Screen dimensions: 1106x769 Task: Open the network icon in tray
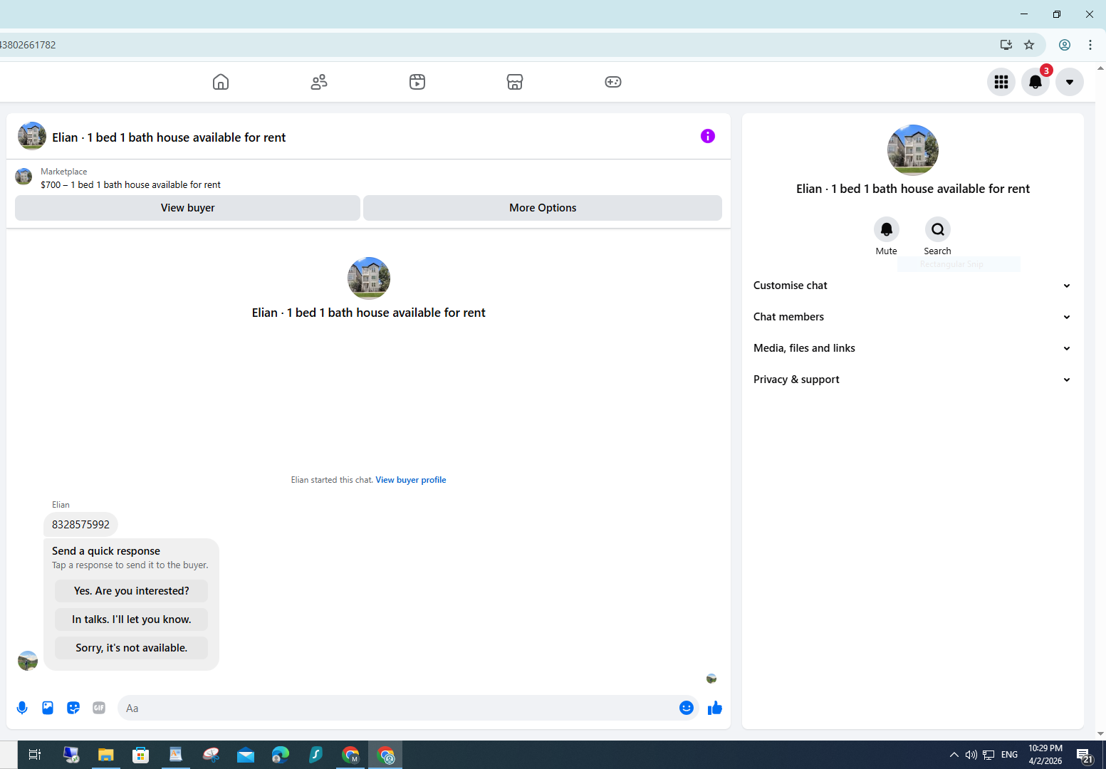(x=988, y=755)
